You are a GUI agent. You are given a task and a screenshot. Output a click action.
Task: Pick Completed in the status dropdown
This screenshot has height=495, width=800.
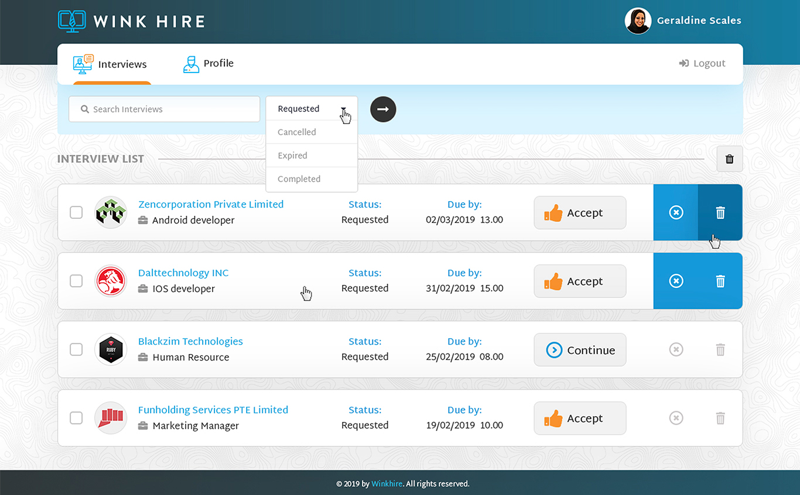tap(299, 179)
